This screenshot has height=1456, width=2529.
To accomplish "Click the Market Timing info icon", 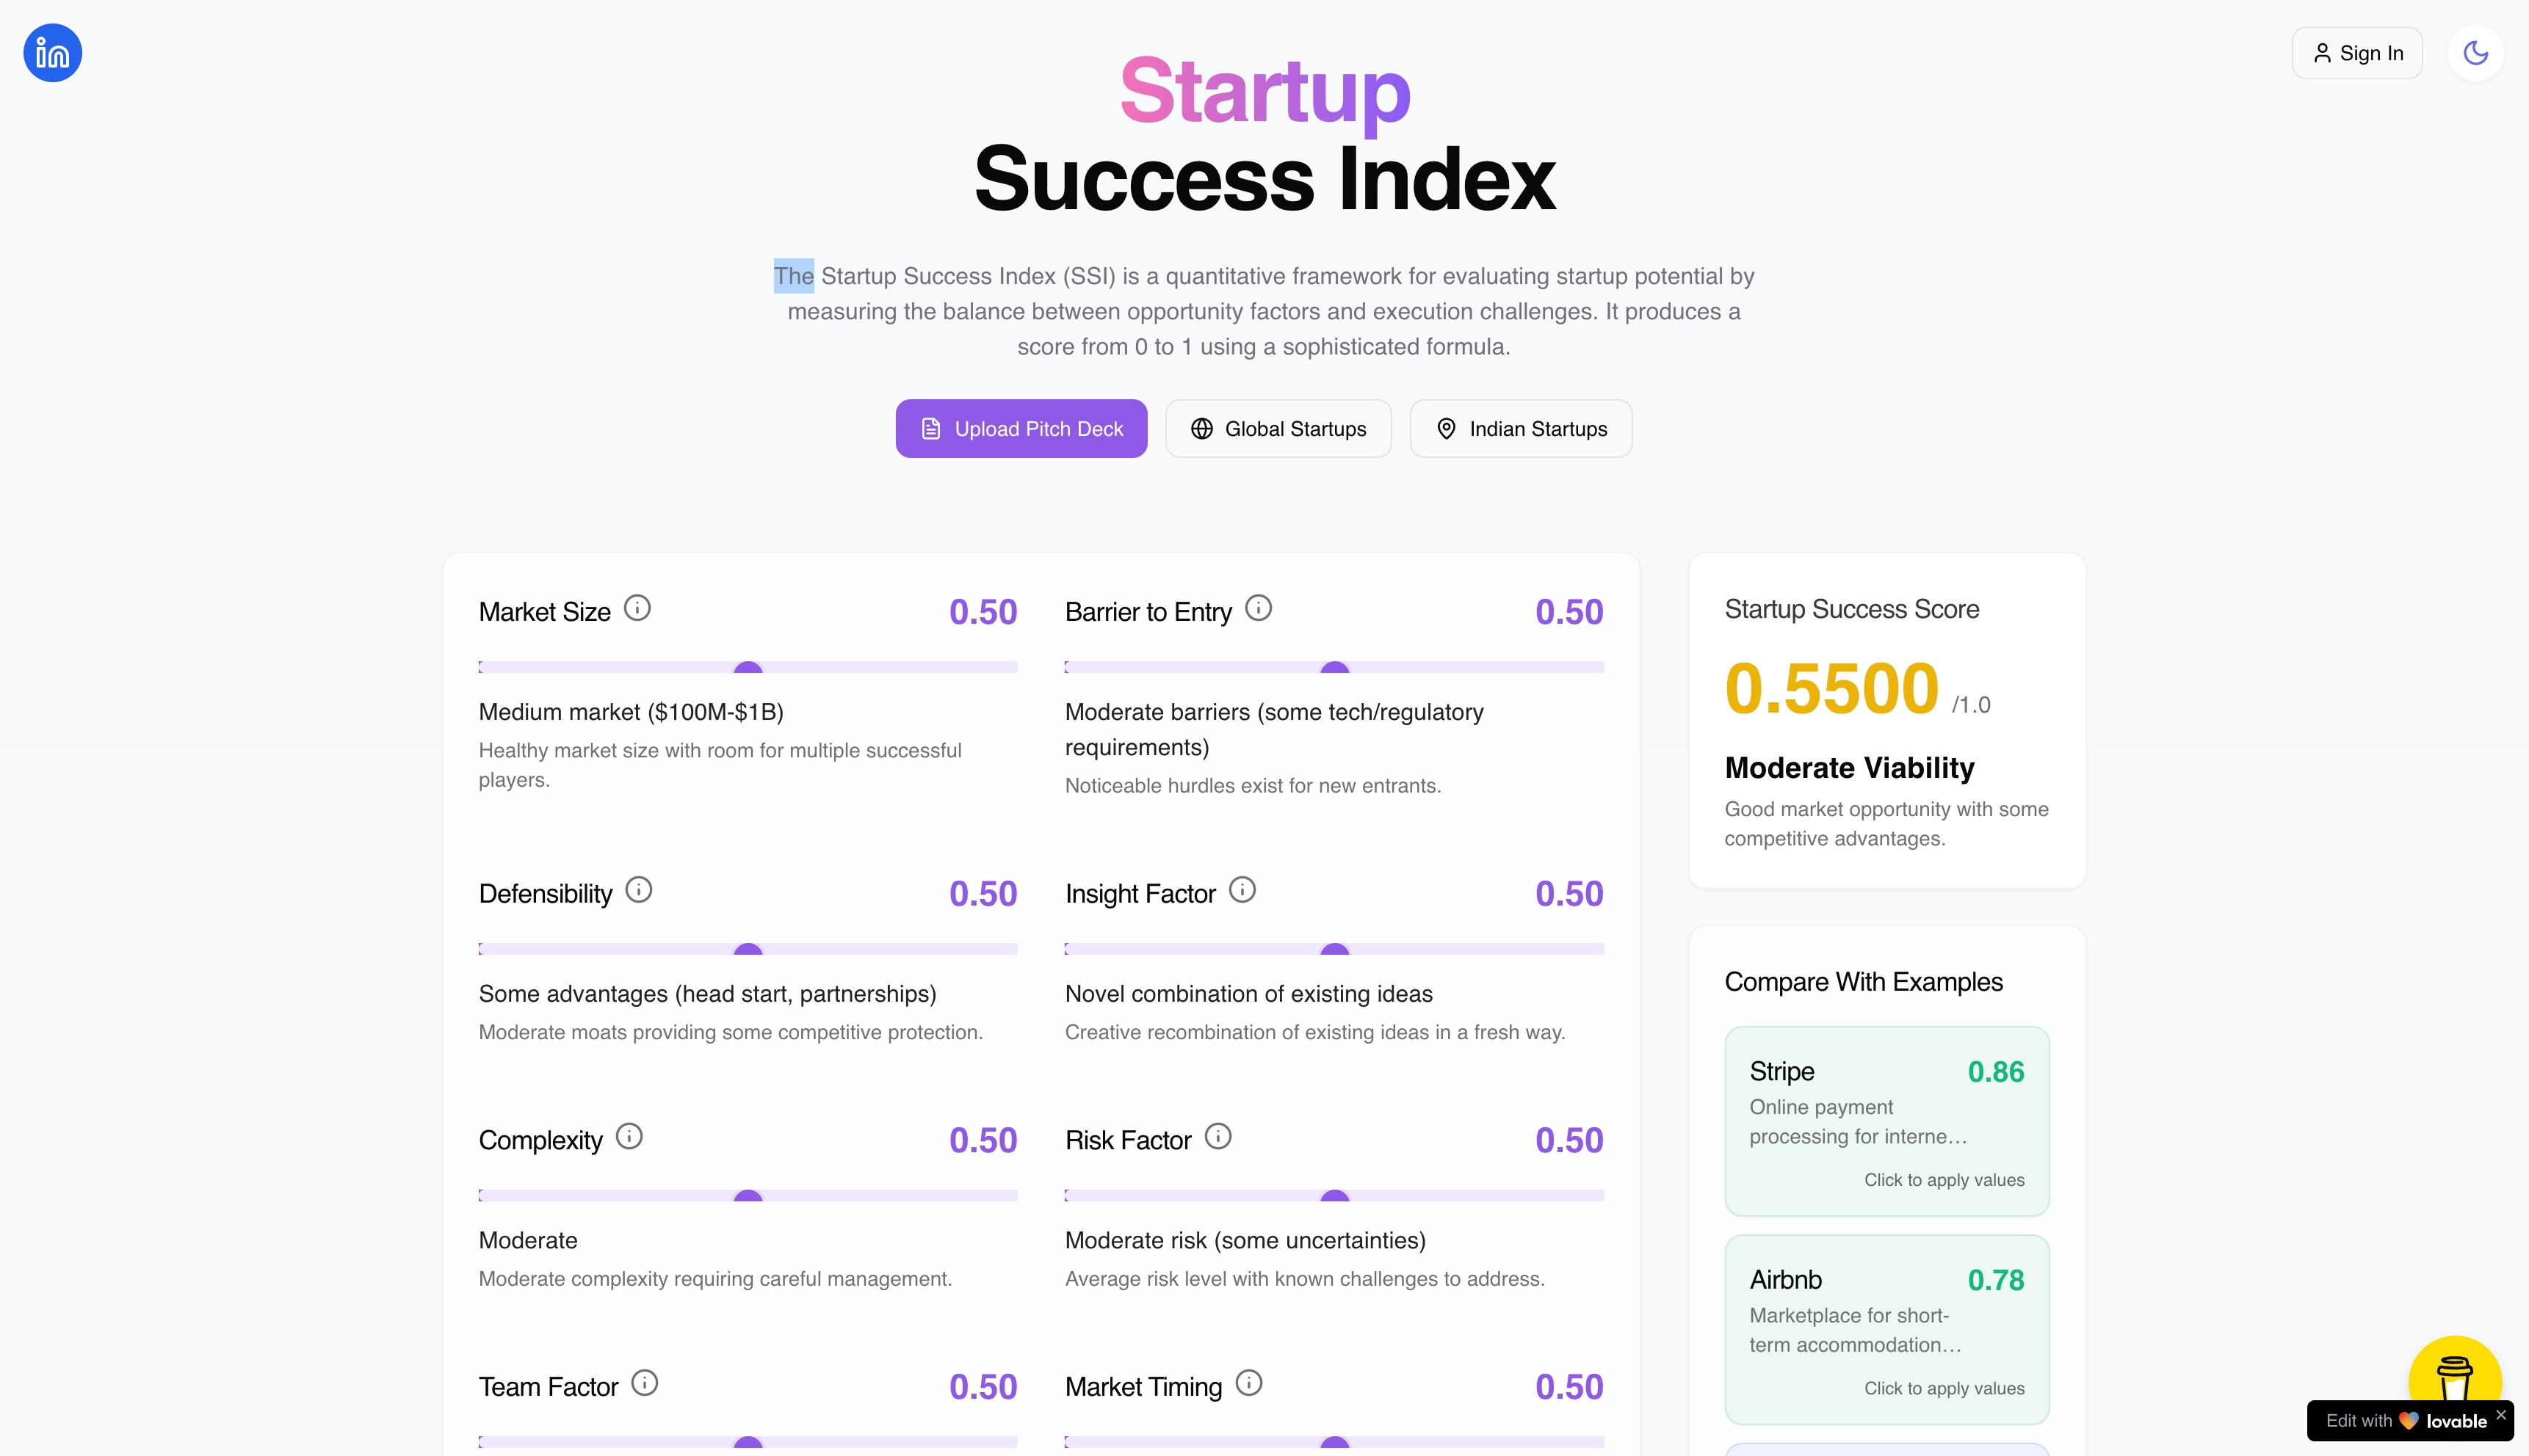I will click(x=1248, y=1383).
